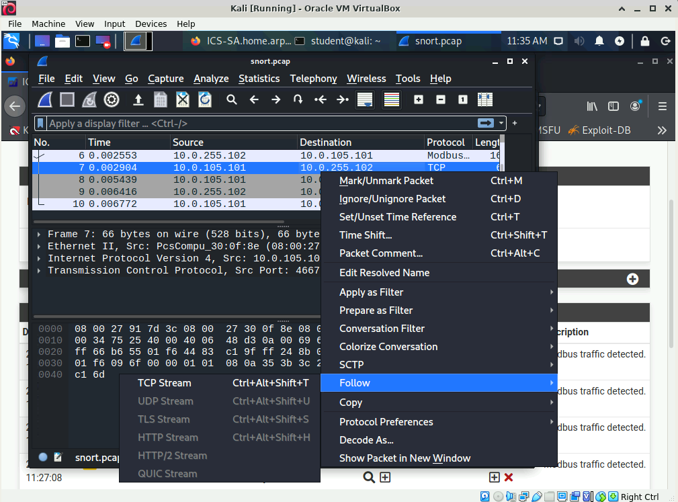The height and width of the screenshot is (502, 678).
Task: Open capture file properties icon in status bar
Action: click(58, 457)
